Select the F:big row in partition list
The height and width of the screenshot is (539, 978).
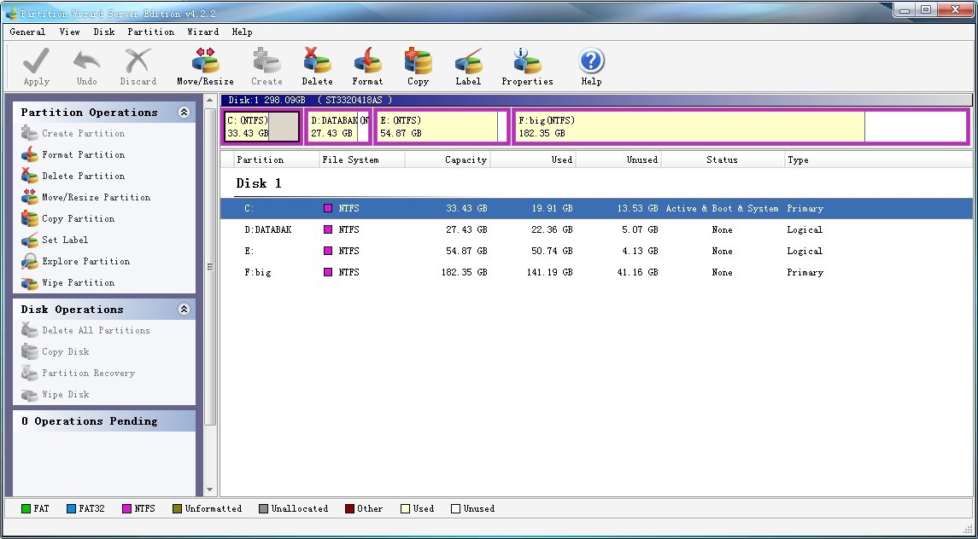coord(596,272)
